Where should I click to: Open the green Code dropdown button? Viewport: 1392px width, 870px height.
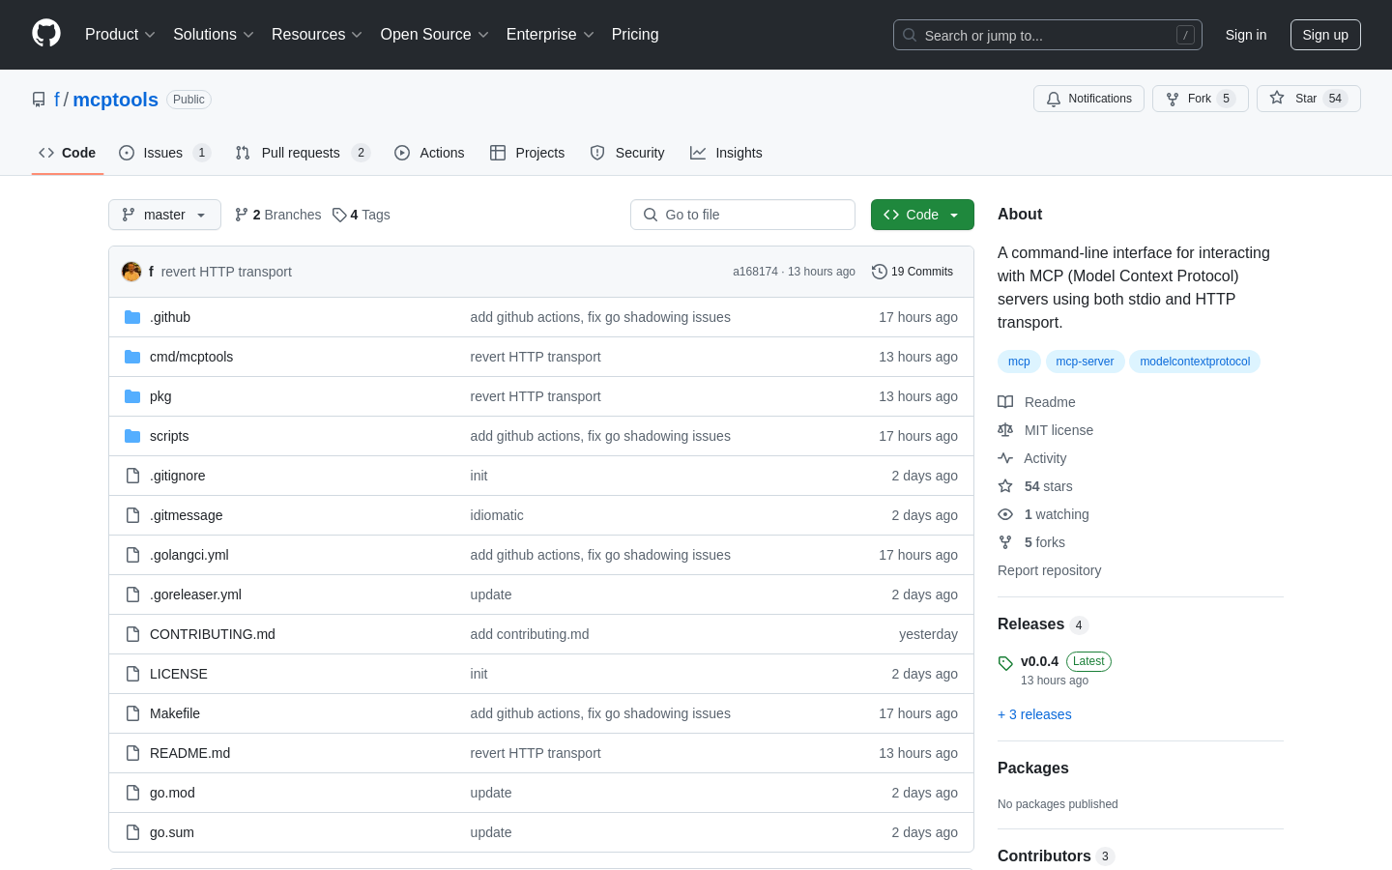pos(922,215)
